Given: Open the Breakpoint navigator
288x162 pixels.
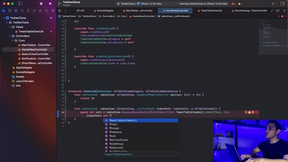Looking at the screenshot, I should tap(46, 11).
